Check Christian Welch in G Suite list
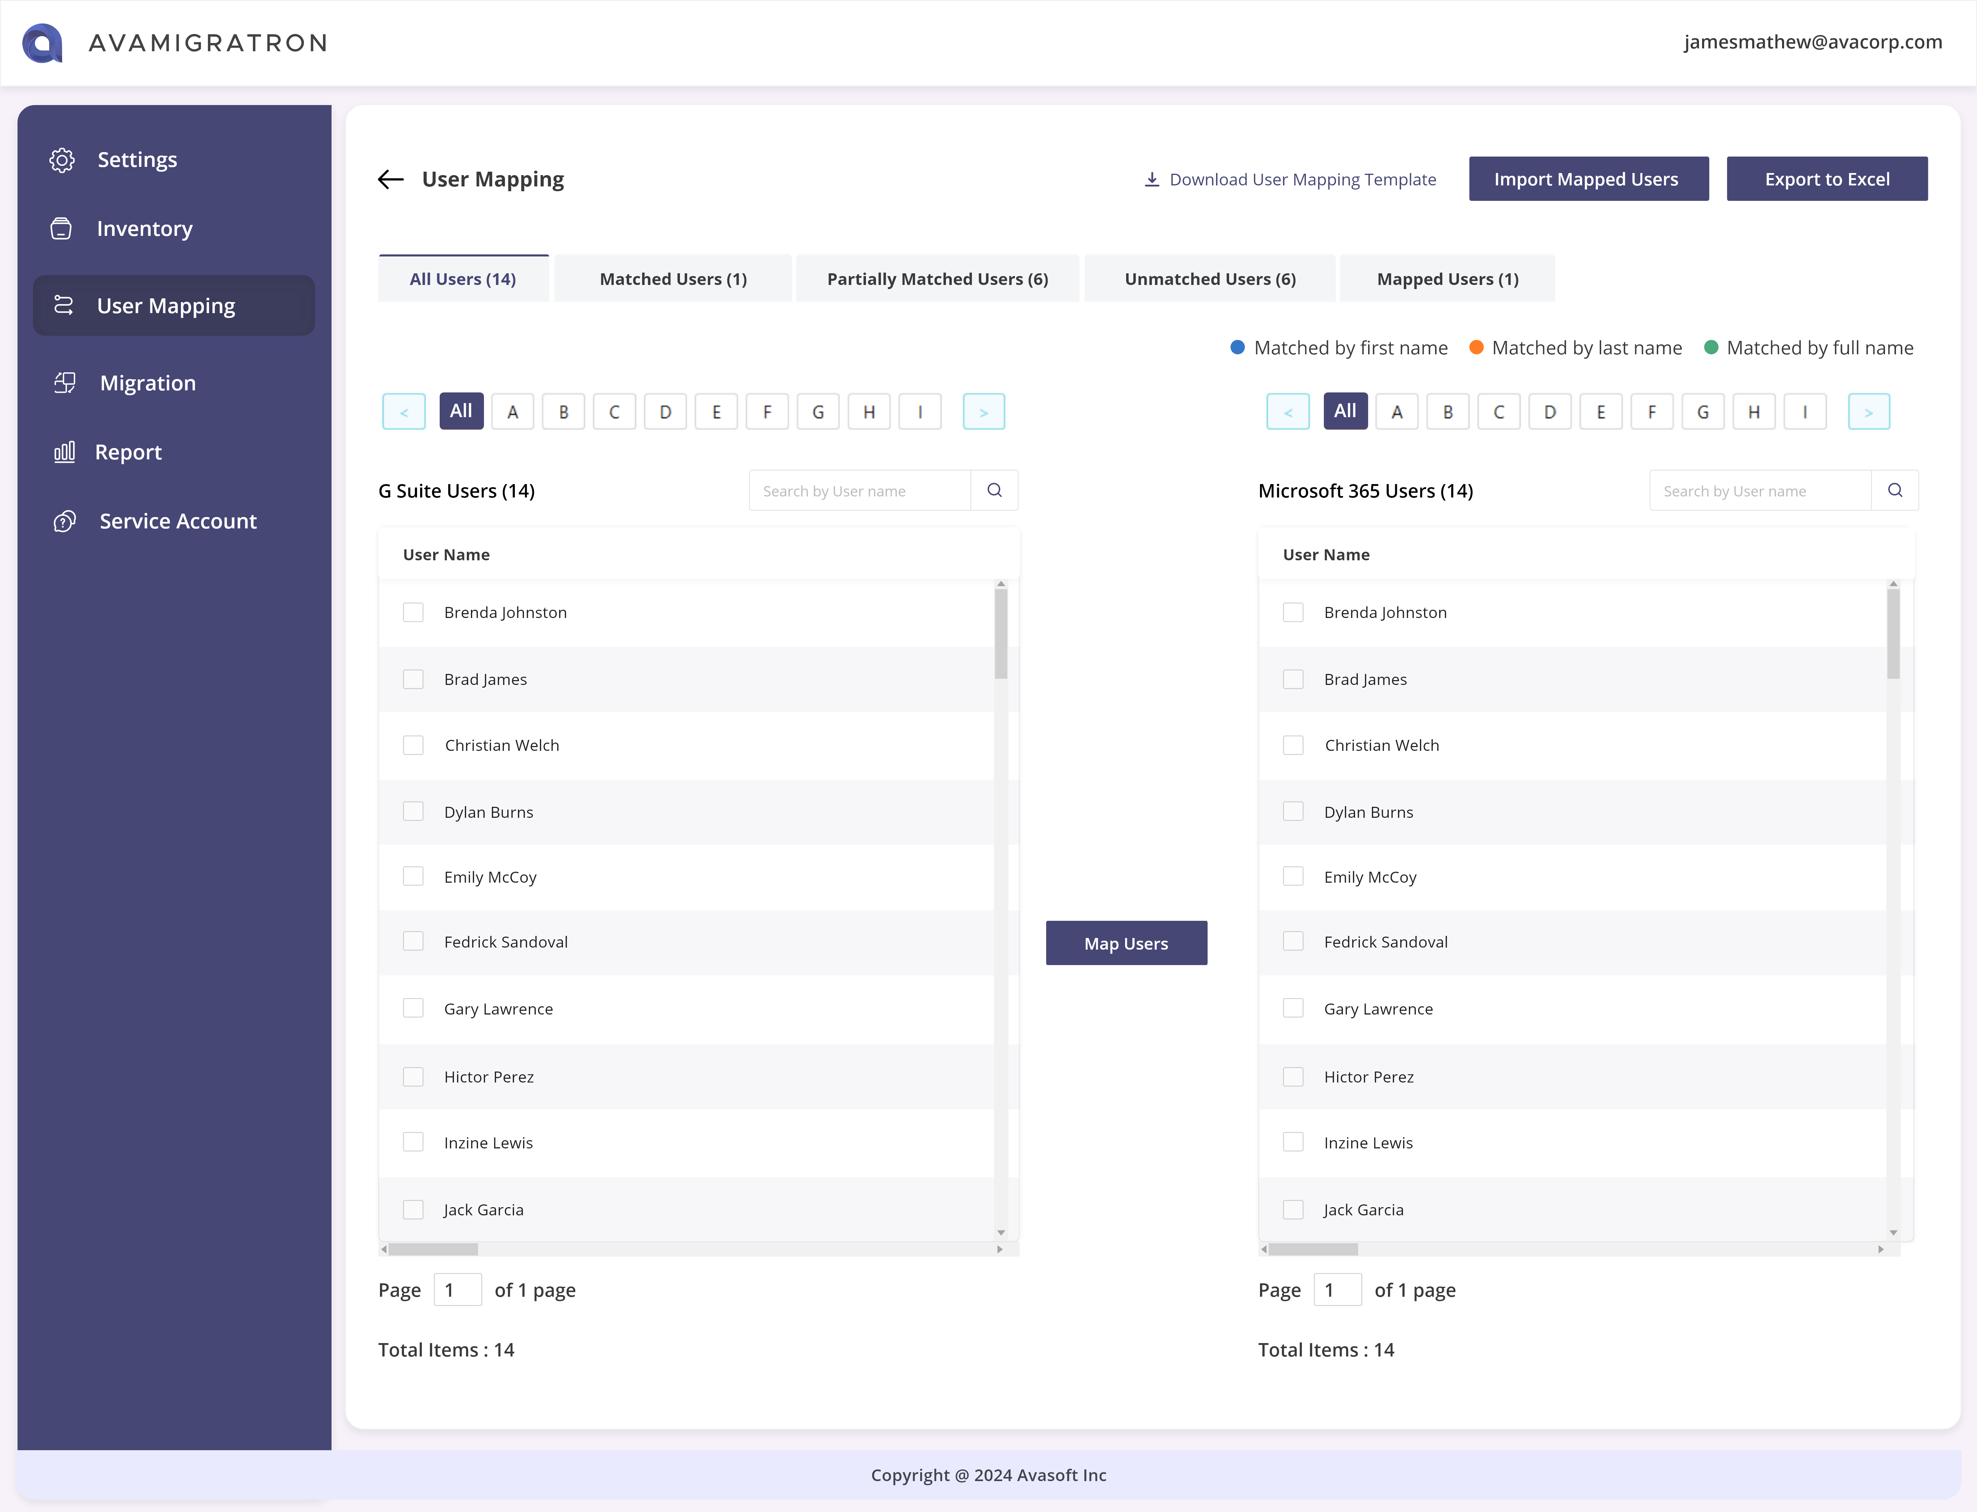This screenshot has height=1512, width=1977. 413,745
